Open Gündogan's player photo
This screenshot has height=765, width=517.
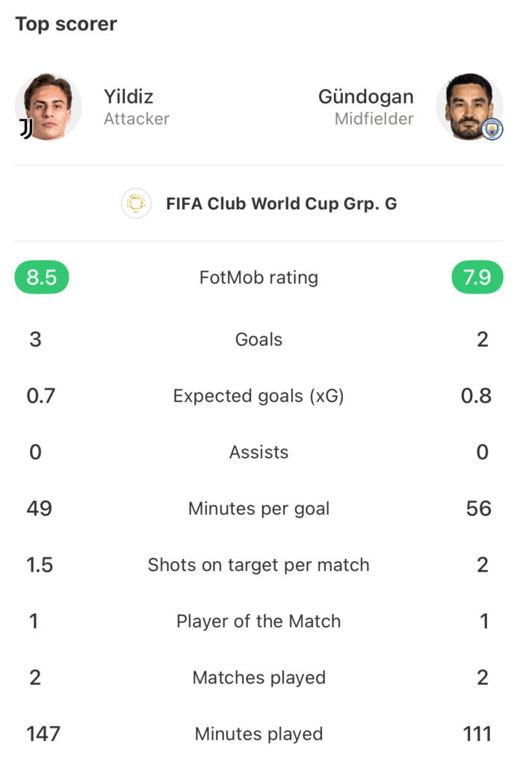point(468,106)
